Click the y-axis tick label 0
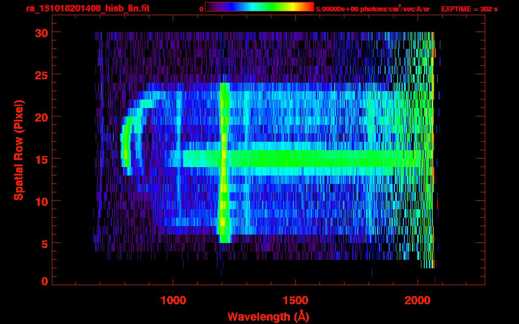Screen dimensions: 519x324 tap(44, 281)
